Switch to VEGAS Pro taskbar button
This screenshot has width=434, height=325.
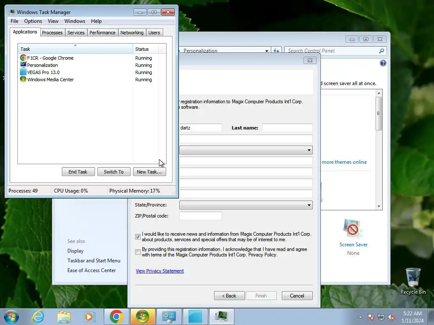coord(195,317)
